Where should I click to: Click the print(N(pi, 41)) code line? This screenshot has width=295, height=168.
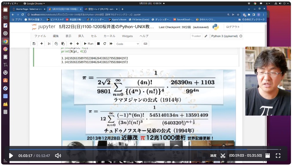point(74,52)
